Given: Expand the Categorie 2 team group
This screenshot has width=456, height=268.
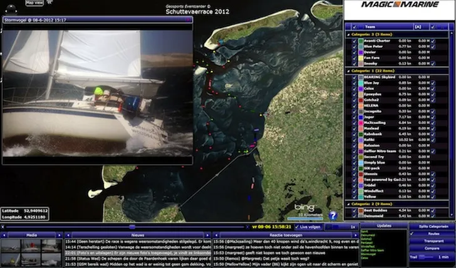Looking at the screenshot, I should pyautogui.click(x=348, y=204).
